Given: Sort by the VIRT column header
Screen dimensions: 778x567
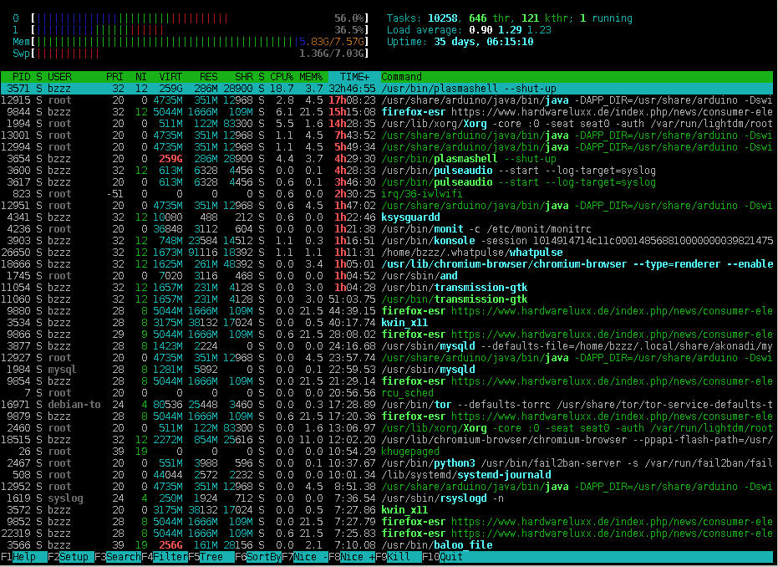Looking at the screenshot, I should point(170,77).
